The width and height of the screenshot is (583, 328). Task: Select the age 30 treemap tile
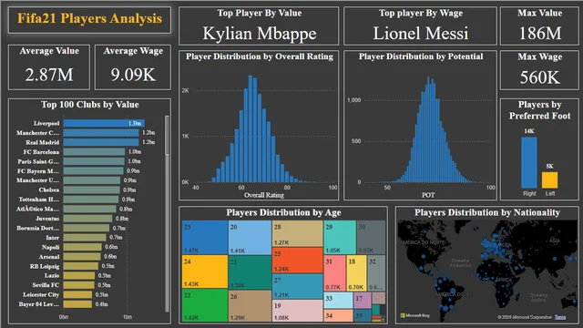tap(371, 237)
